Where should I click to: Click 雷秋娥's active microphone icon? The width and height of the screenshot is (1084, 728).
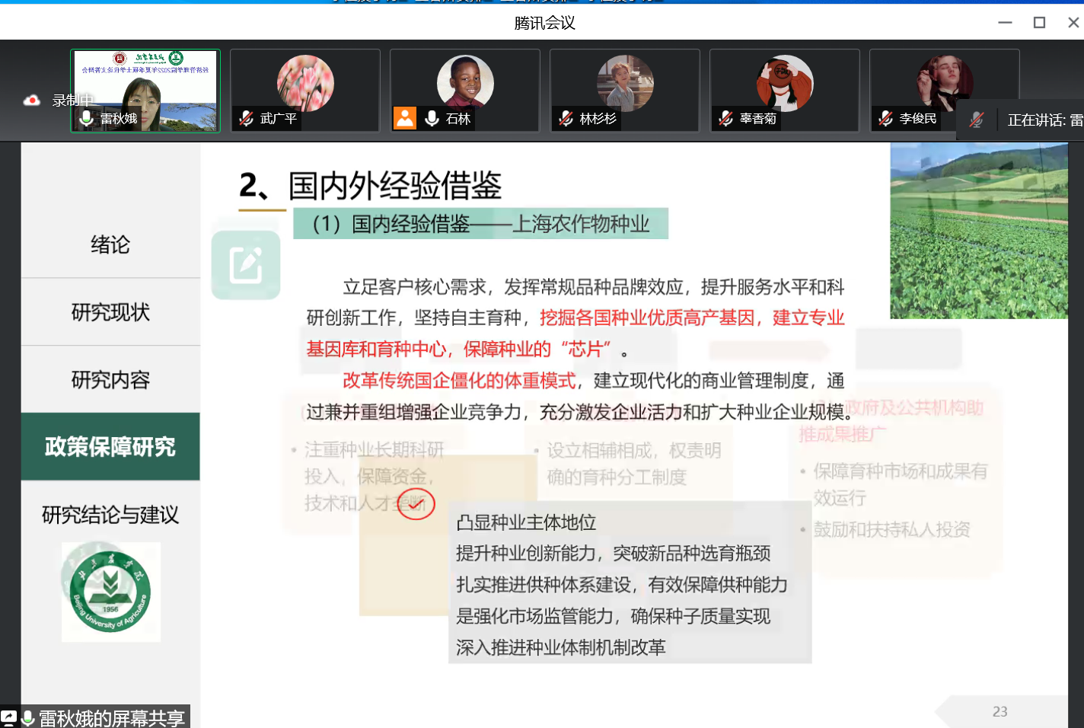point(86,118)
